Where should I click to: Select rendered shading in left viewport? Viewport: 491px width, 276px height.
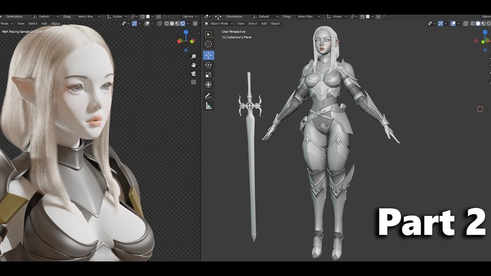[x=183, y=23]
